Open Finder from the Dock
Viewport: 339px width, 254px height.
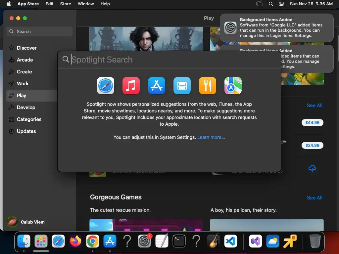click(24, 241)
